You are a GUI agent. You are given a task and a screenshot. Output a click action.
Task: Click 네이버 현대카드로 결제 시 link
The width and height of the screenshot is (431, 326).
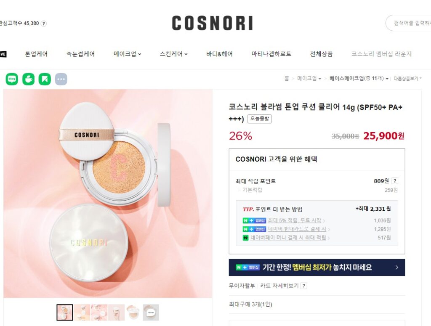pyautogui.click(x=297, y=229)
